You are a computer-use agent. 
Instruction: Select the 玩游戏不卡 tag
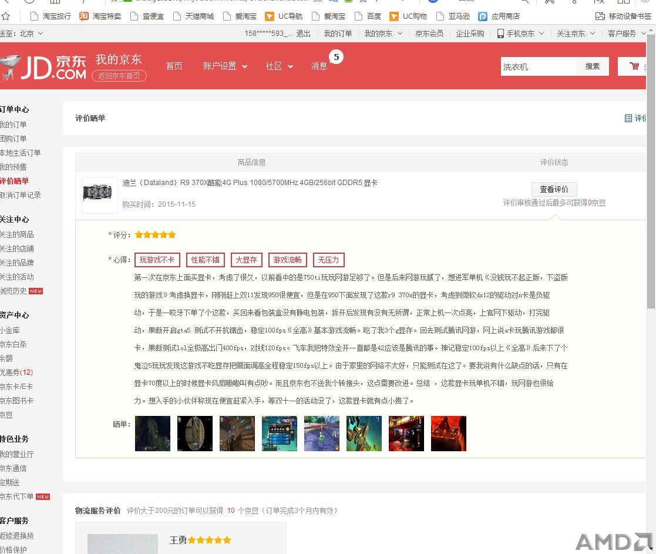click(157, 260)
